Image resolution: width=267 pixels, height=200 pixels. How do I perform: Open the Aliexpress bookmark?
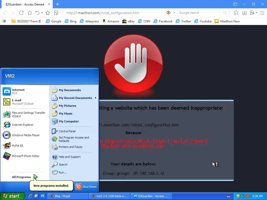89,21
